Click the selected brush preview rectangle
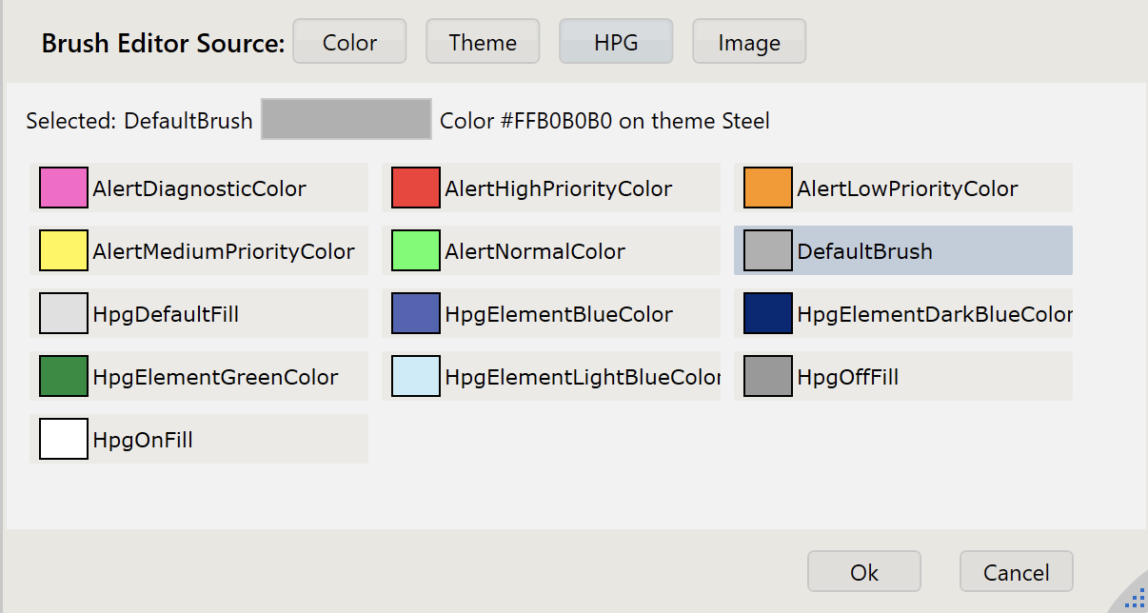The image size is (1148, 613). pos(346,119)
